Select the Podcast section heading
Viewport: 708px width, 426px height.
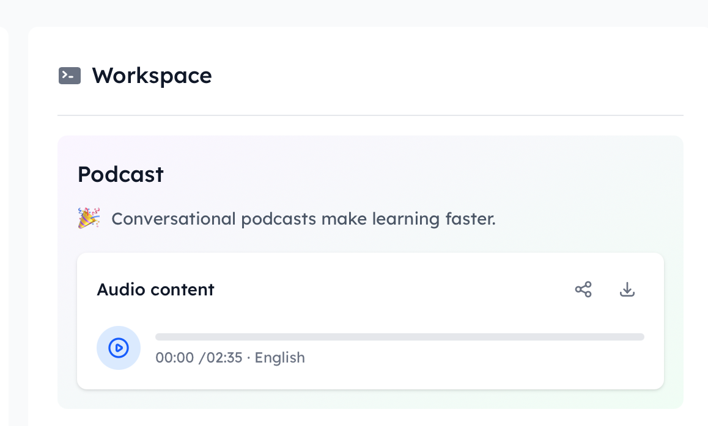[x=120, y=175]
